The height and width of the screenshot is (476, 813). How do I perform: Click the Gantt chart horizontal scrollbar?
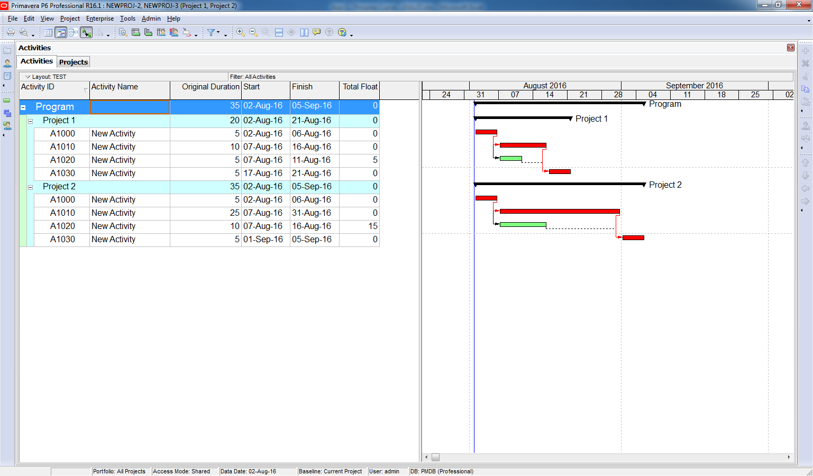click(435, 457)
